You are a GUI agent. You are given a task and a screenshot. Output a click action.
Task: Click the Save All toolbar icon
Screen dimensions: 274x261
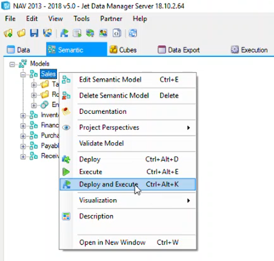tap(47, 33)
